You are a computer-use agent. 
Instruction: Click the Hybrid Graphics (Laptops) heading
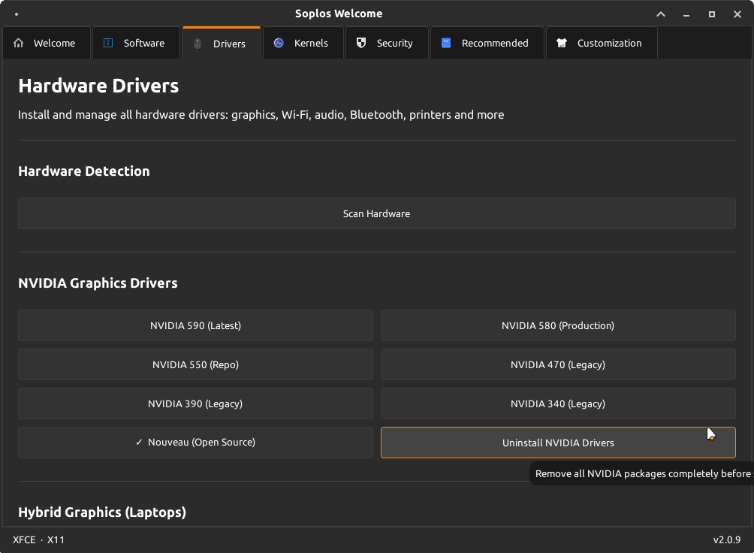102,512
